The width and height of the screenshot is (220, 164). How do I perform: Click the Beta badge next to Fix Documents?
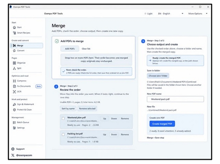38,86
